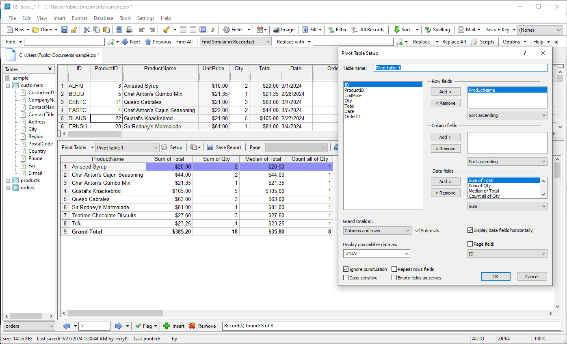
Task: Click the Filter funnel icon
Action: [331, 30]
